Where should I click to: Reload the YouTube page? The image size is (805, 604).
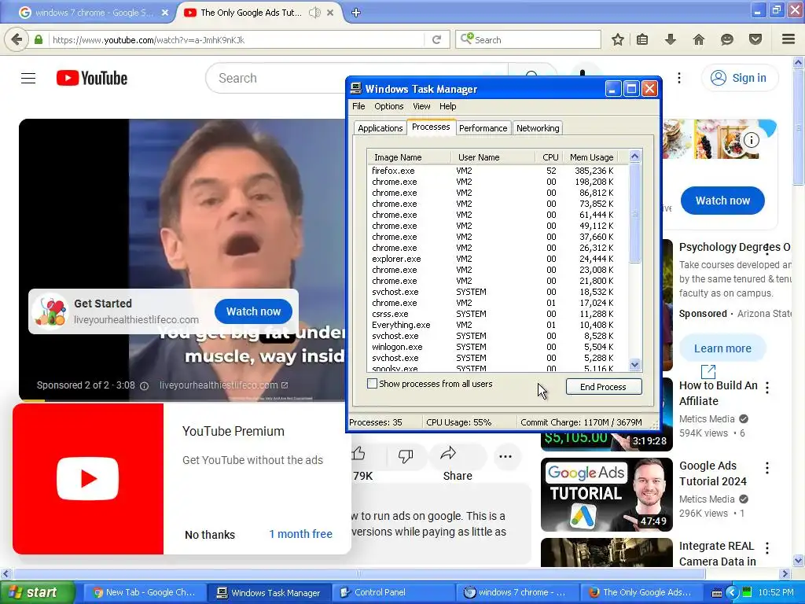pyautogui.click(x=436, y=39)
